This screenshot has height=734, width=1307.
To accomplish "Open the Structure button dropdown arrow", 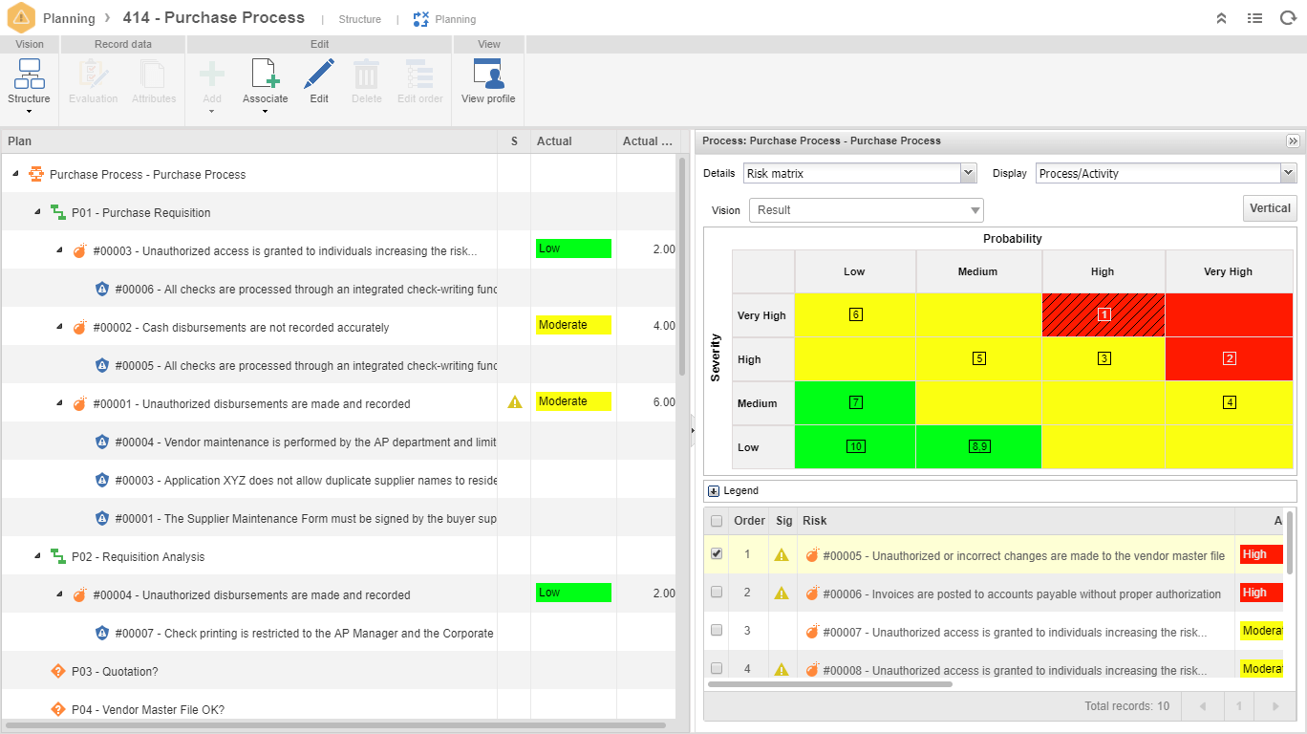I will pyautogui.click(x=29, y=112).
